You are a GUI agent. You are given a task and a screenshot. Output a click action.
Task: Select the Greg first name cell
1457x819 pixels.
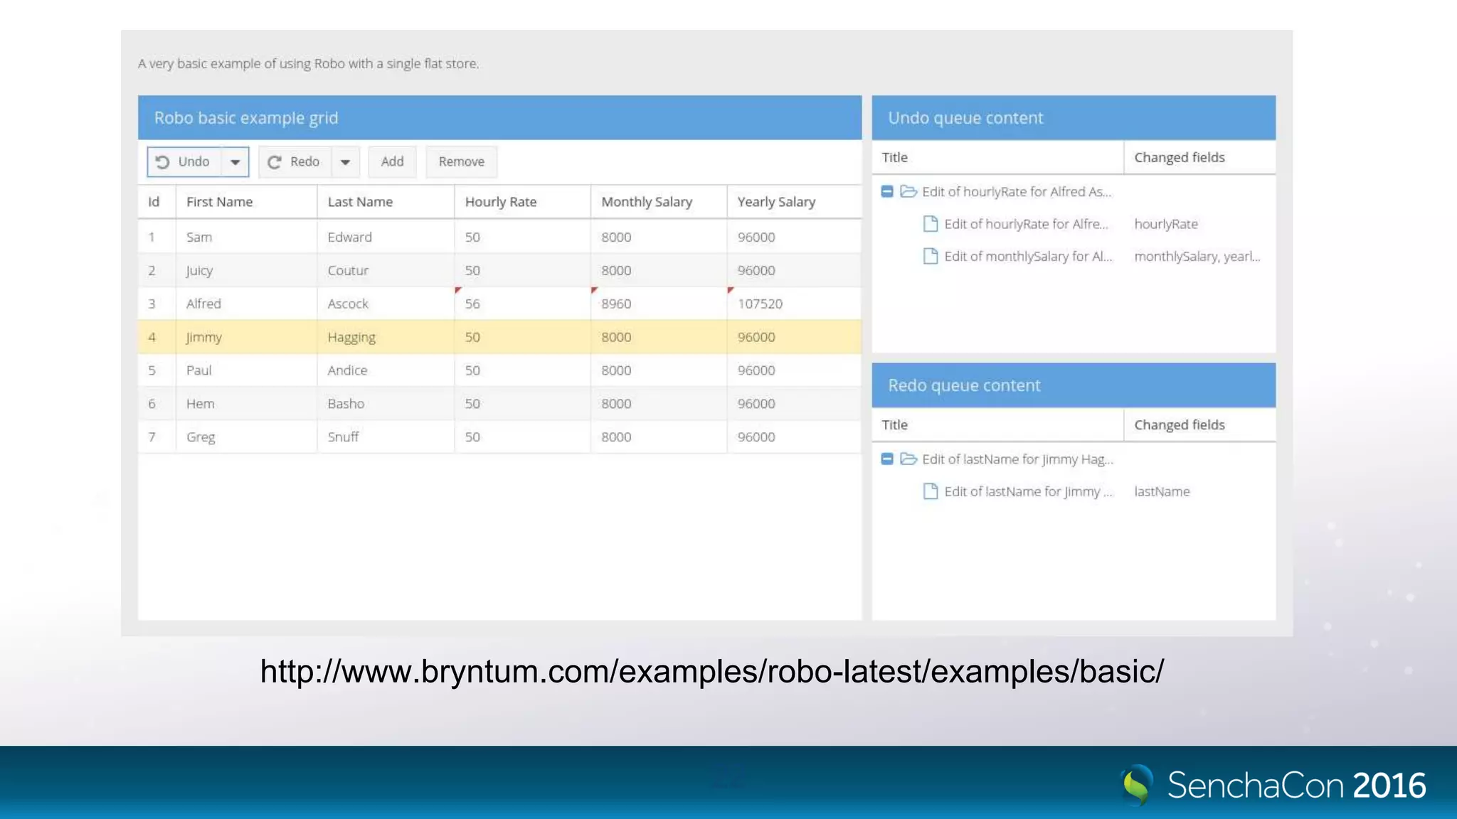tap(246, 437)
